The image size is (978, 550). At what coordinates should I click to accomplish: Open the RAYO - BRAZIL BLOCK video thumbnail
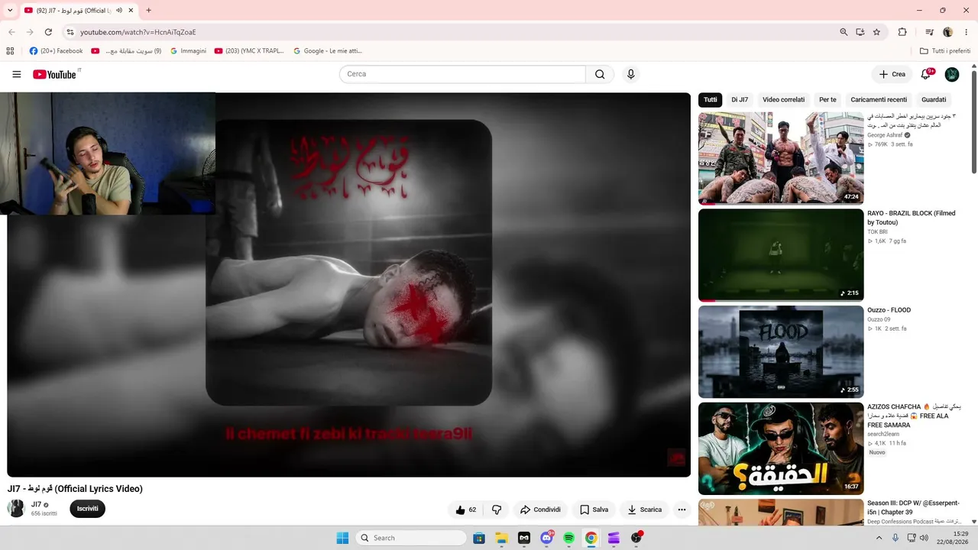(x=781, y=255)
